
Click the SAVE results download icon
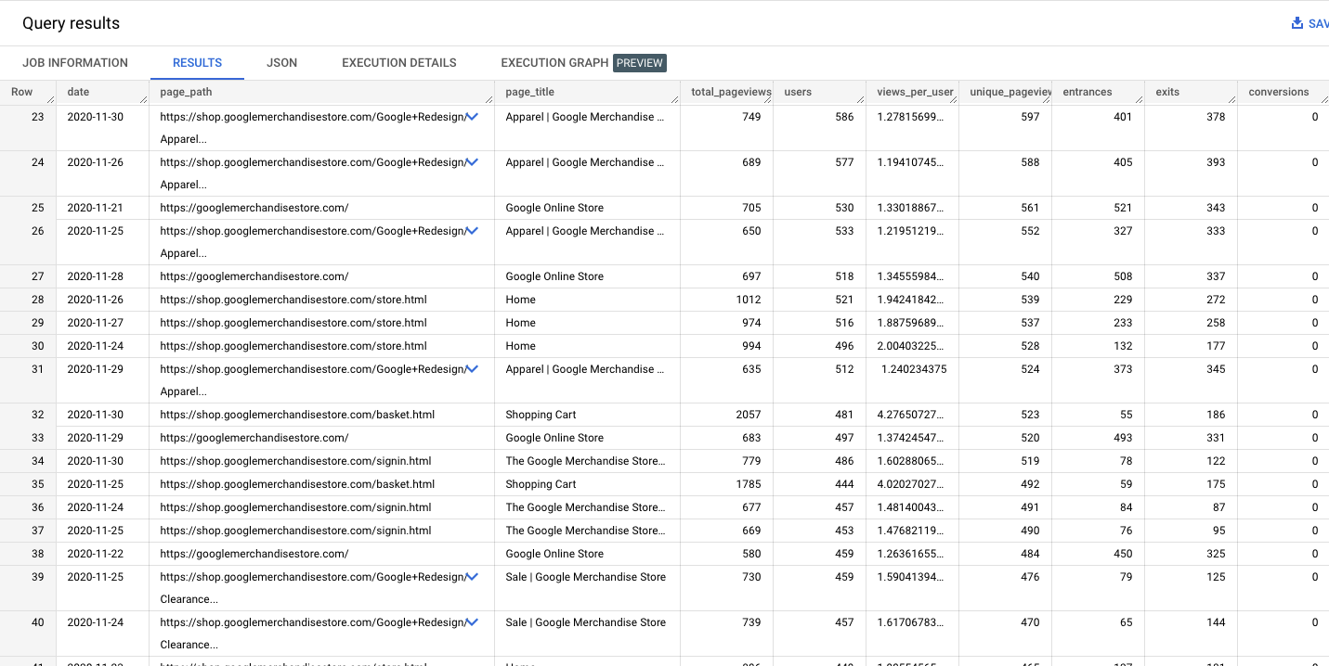[1297, 22]
